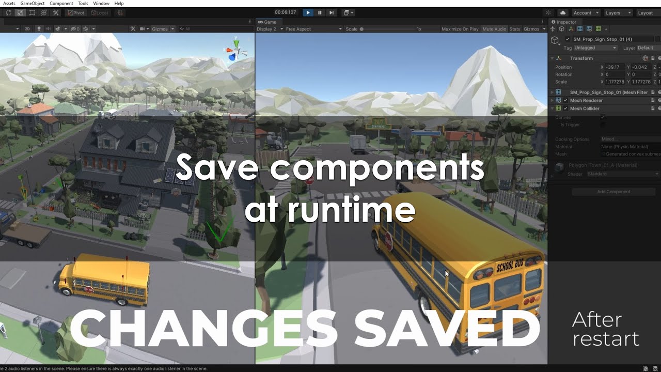The width and height of the screenshot is (661, 372).
Task: Disable the Mesh Renderer component checkbox
Action: pyautogui.click(x=565, y=100)
